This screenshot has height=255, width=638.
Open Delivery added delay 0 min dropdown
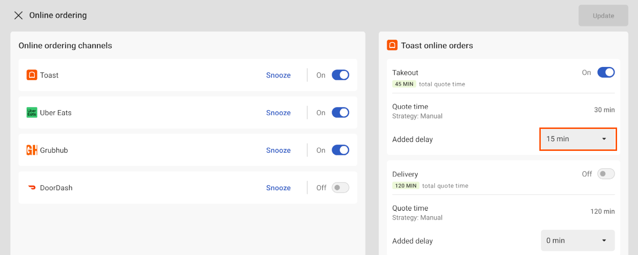[578, 240]
